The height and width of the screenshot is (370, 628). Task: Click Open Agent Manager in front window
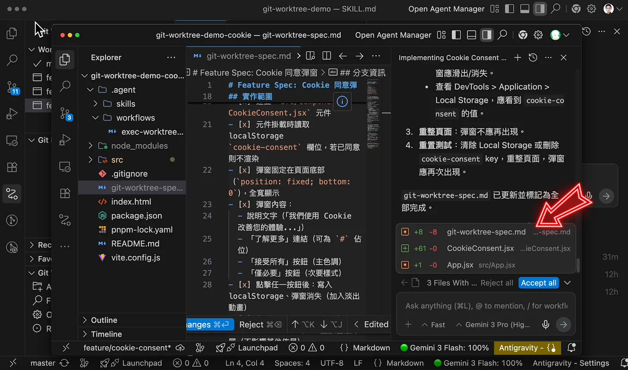(x=393, y=35)
